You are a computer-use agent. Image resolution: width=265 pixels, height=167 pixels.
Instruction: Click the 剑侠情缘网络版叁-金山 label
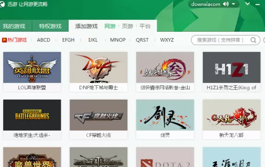[x=165, y=88]
